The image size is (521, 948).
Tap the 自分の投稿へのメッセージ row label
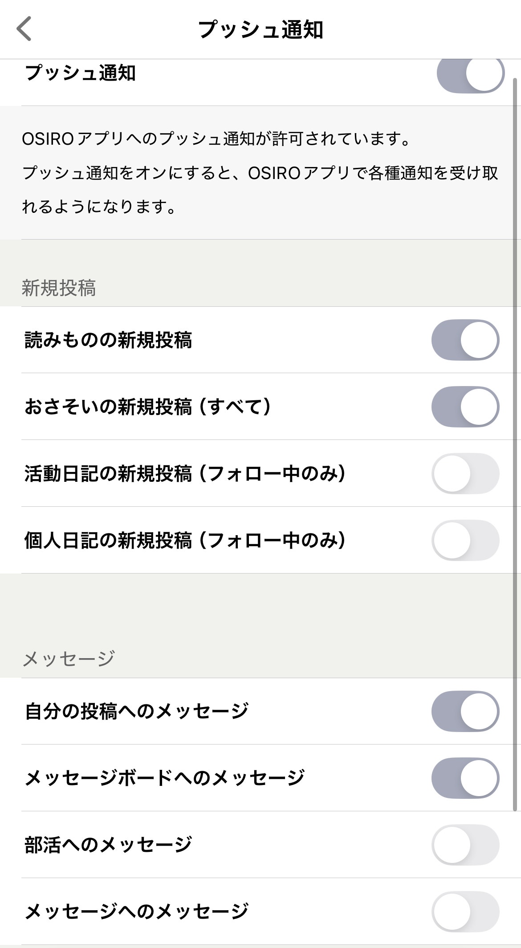coord(136,712)
